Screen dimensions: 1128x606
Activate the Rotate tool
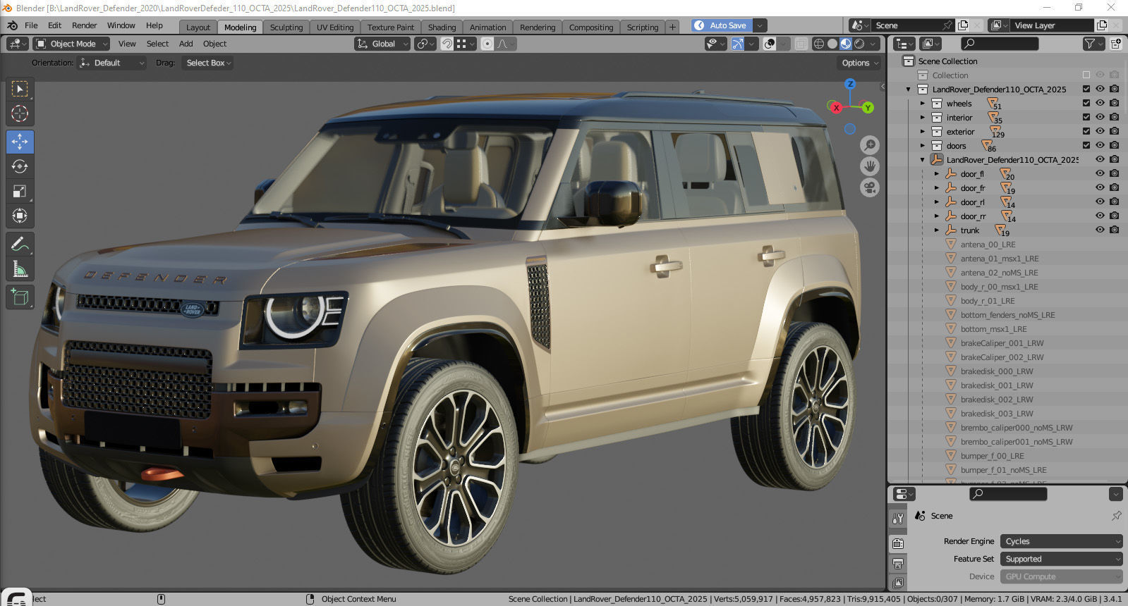(20, 166)
